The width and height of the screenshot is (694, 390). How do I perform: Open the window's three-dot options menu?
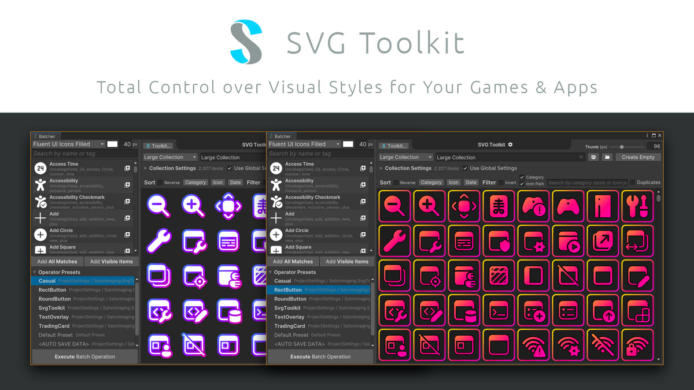(x=647, y=136)
